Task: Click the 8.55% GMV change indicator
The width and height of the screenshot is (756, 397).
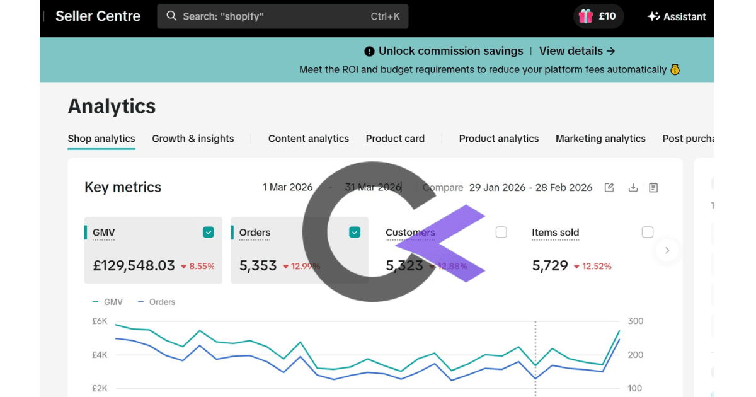Action: click(x=197, y=267)
